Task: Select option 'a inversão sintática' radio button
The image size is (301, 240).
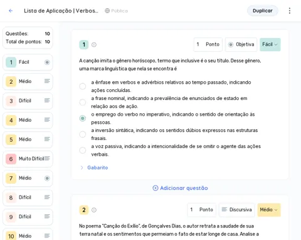Action: 83,134
